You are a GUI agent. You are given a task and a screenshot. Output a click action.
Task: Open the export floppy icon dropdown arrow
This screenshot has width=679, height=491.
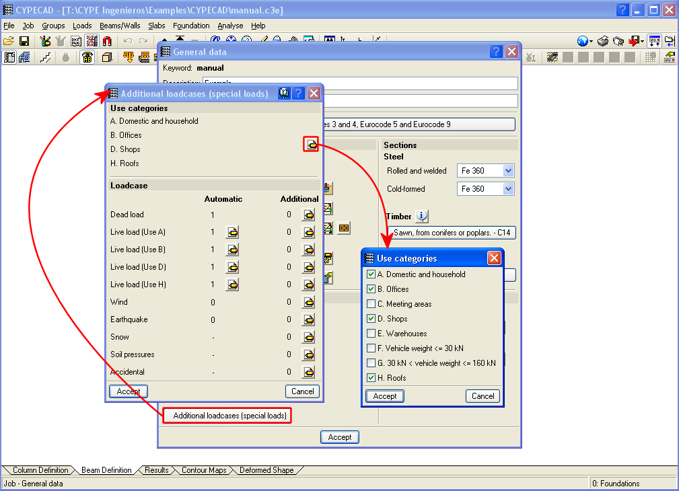643,42
